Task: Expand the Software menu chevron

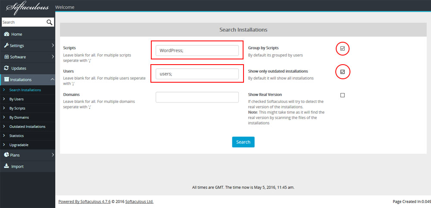Action: [x=53, y=57]
